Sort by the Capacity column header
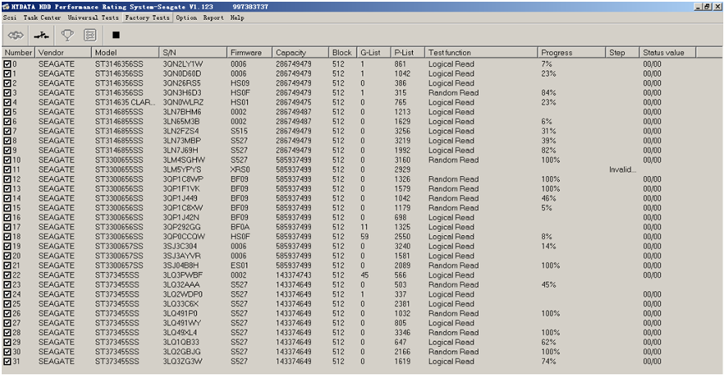 point(300,53)
